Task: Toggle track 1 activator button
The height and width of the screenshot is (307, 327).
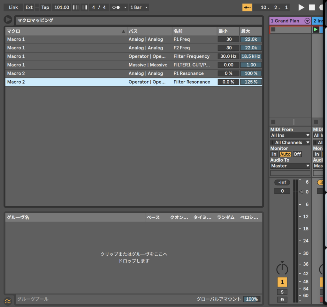Action: click(282, 282)
